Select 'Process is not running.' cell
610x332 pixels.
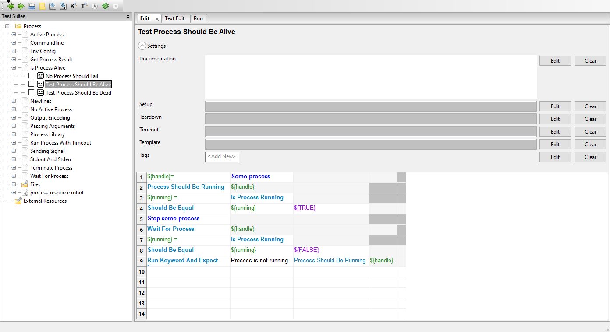[x=262, y=261]
